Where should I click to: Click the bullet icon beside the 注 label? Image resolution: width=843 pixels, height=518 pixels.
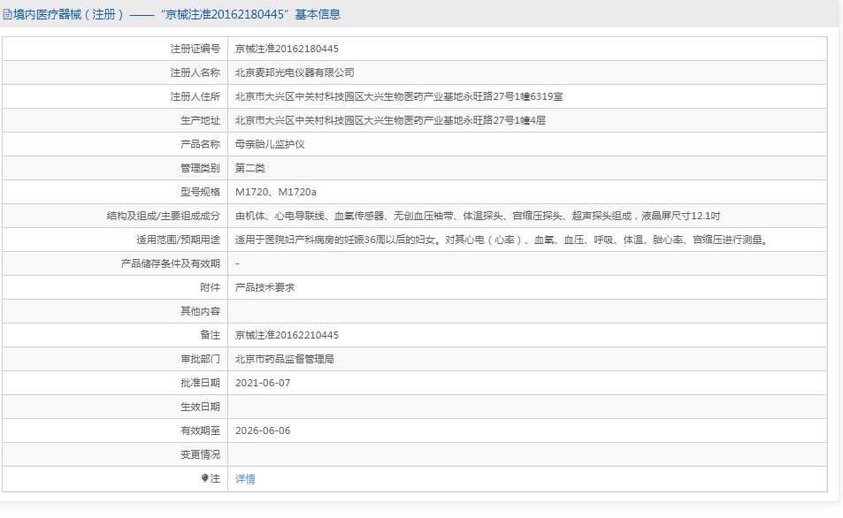click(x=205, y=478)
